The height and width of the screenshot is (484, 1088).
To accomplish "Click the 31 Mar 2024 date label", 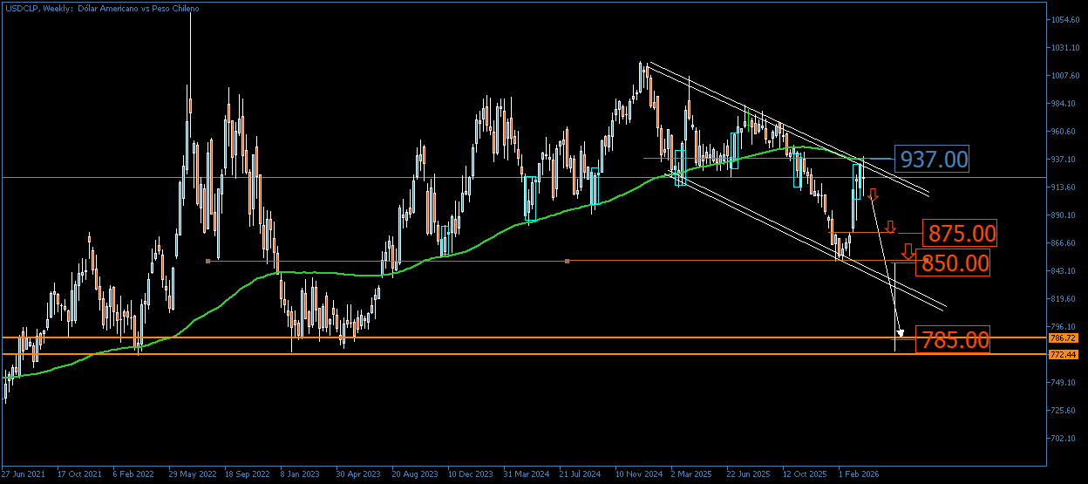I will (x=527, y=474).
